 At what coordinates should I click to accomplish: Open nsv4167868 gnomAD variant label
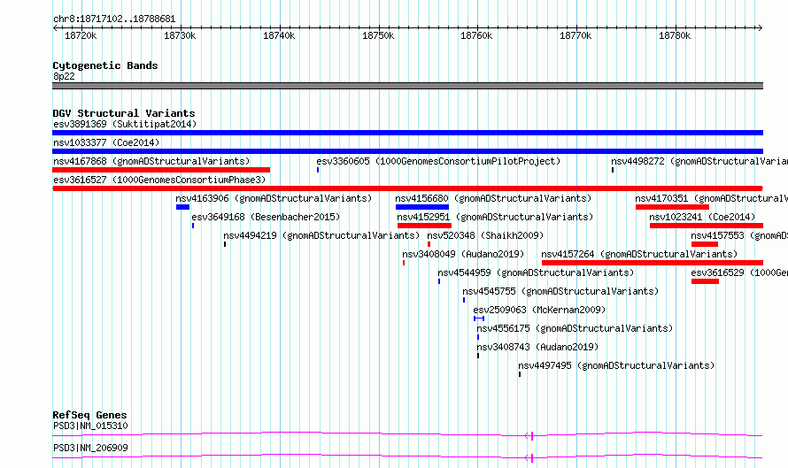151,161
